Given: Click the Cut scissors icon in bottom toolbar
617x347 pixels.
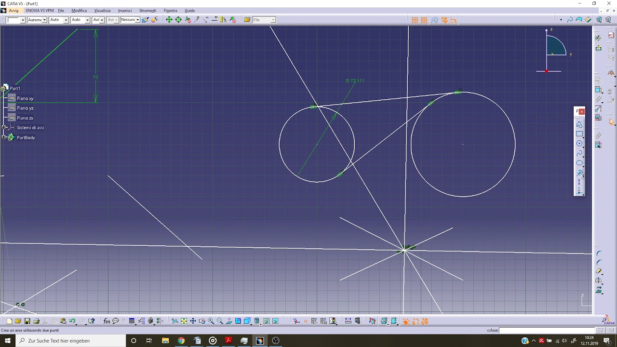Looking at the screenshot, I should point(45,321).
